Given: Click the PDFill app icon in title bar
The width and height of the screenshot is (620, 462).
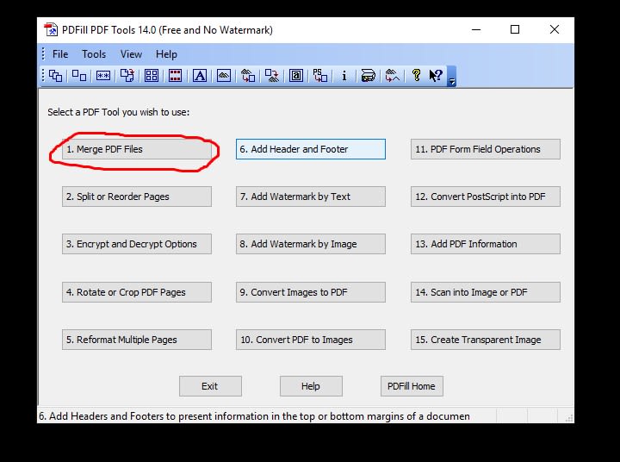Looking at the screenshot, I should click(x=51, y=29).
